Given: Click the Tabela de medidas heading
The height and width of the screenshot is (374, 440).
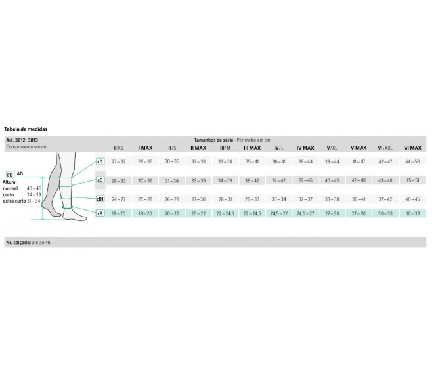Looking at the screenshot, I should point(26,130).
